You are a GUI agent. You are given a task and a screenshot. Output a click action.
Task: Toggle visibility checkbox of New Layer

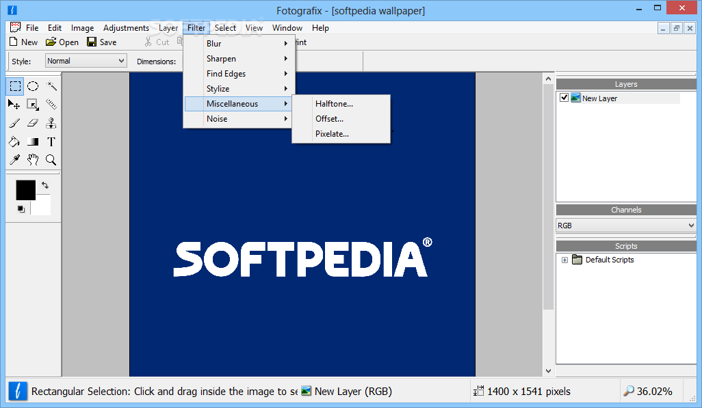tap(564, 98)
